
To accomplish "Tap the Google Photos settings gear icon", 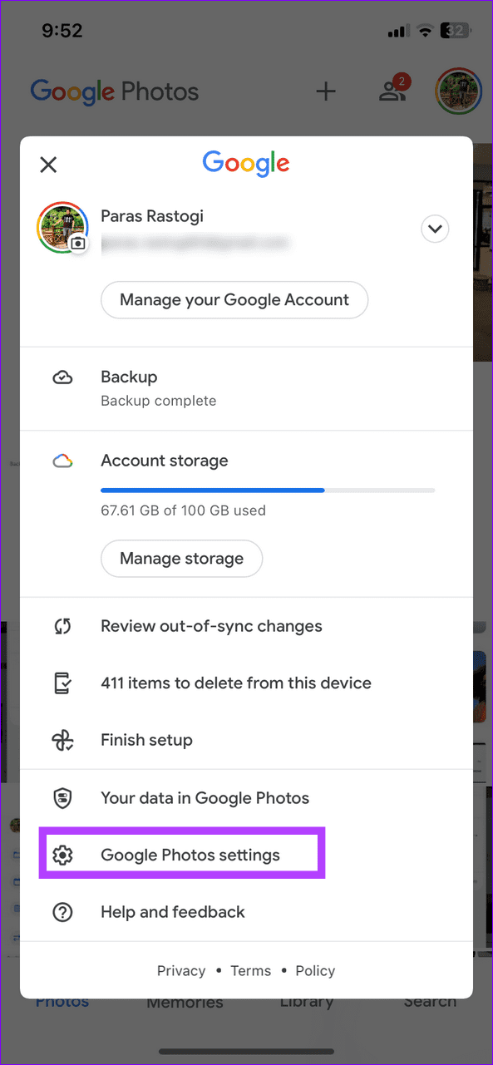I will pyautogui.click(x=63, y=853).
